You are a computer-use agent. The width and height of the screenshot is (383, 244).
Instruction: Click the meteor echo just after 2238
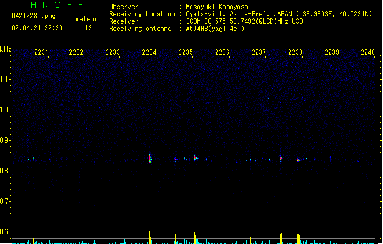pyautogui.click(x=298, y=160)
